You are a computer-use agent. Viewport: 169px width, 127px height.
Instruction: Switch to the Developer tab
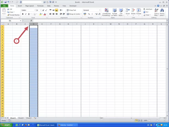click(73, 6)
